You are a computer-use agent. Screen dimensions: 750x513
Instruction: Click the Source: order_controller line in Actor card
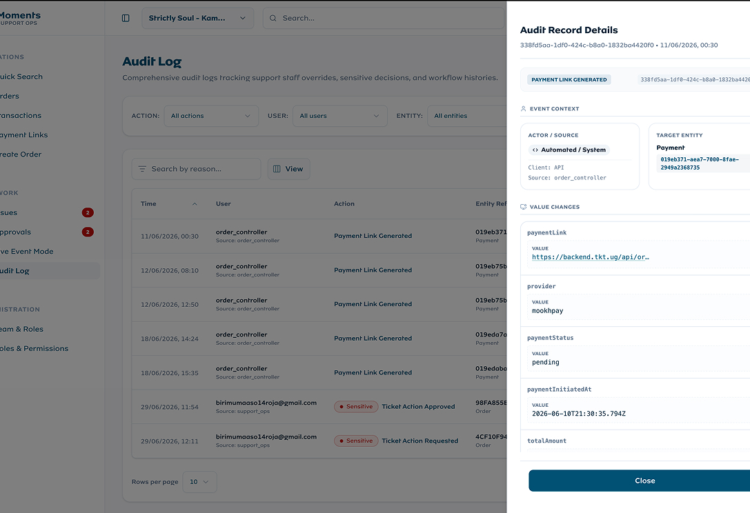point(567,178)
